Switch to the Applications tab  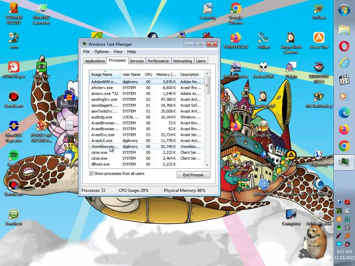click(x=95, y=61)
